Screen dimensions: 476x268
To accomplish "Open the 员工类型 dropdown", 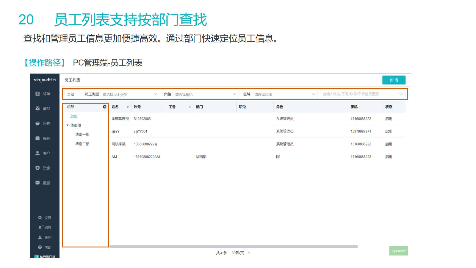I will click(x=130, y=94).
